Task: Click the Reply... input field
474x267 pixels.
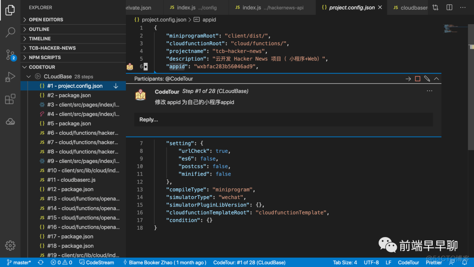Action: (284, 119)
